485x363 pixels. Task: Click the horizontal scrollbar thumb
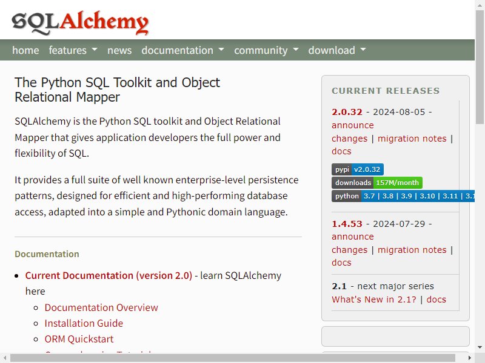233,358
